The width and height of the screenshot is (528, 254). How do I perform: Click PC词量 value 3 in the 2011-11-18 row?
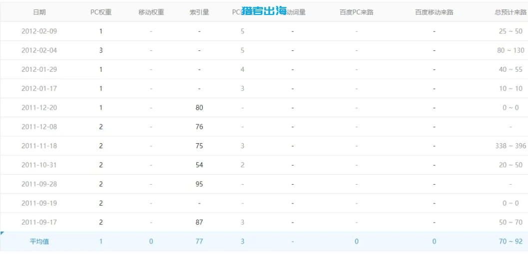tap(242, 146)
